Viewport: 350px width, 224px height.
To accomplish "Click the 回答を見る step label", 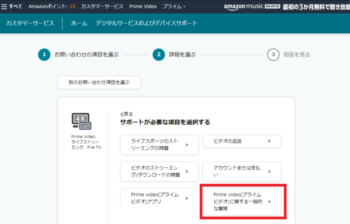I will (296, 54).
